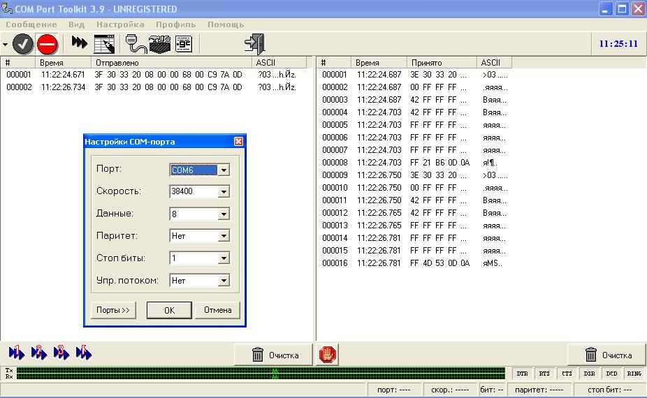This screenshot has width=647, height=398.
Task: Toggle the RTS line indicator
Action: [545, 374]
